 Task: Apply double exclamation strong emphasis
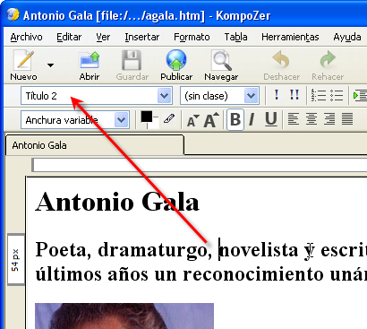click(294, 95)
